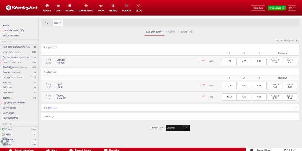Open the Meci & Total goluri dropdown
The width and height of the screenshot is (302, 151).
point(286,40)
